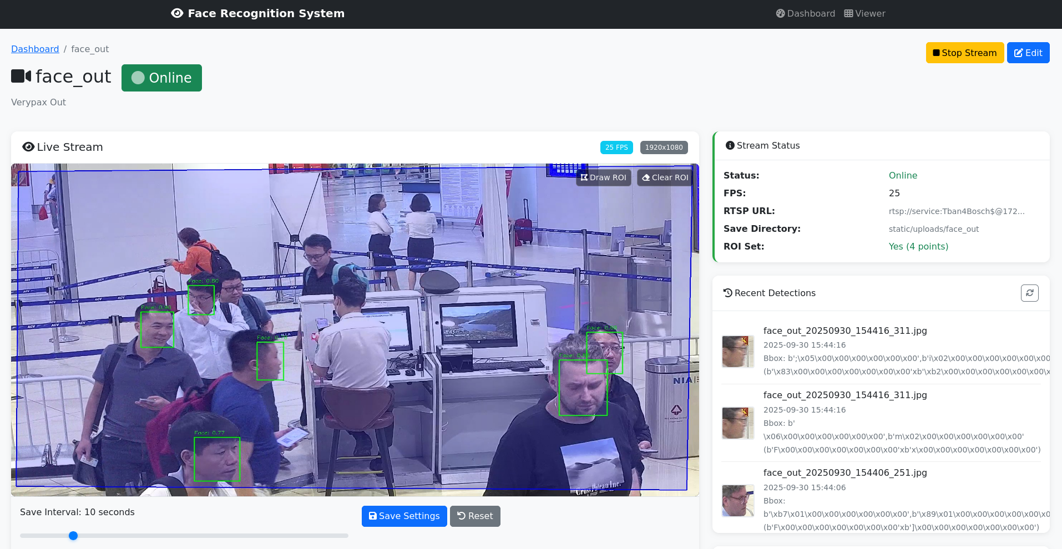The height and width of the screenshot is (549, 1062).
Task: Click the face_out_20250930_154406_251.jpg file name
Action: pyautogui.click(x=845, y=472)
